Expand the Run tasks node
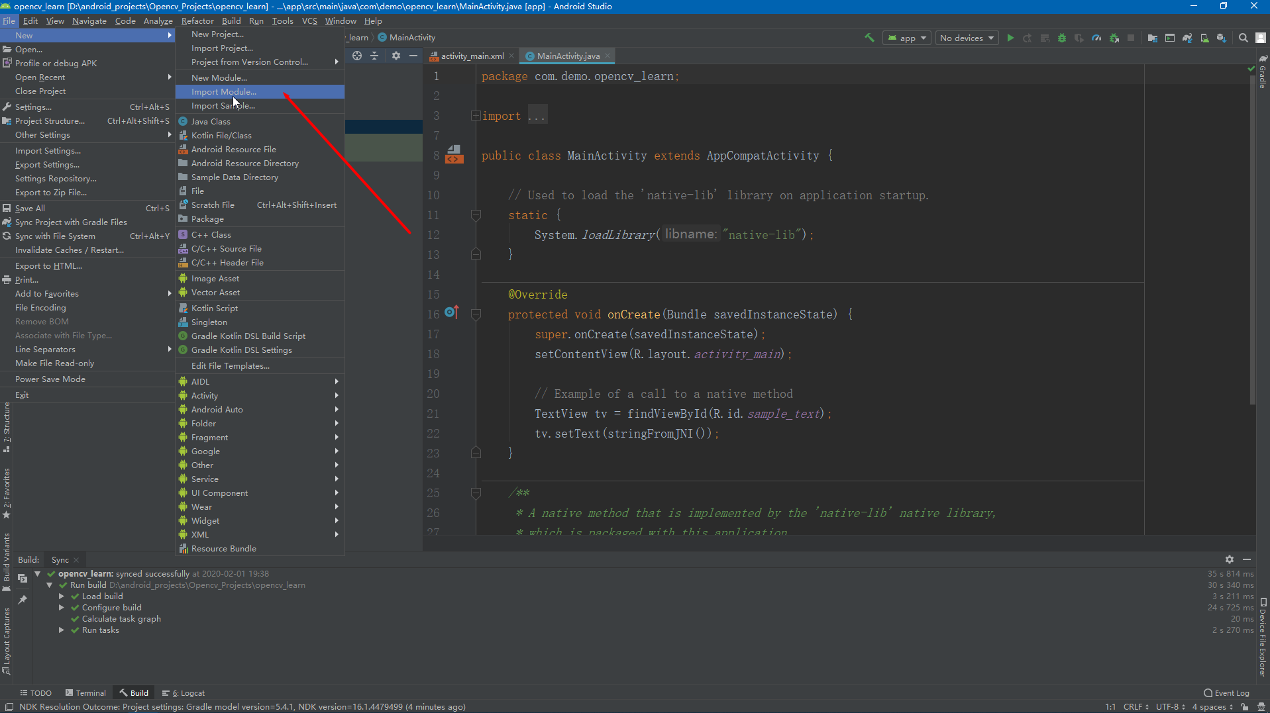The height and width of the screenshot is (713, 1270). pos(62,630)
